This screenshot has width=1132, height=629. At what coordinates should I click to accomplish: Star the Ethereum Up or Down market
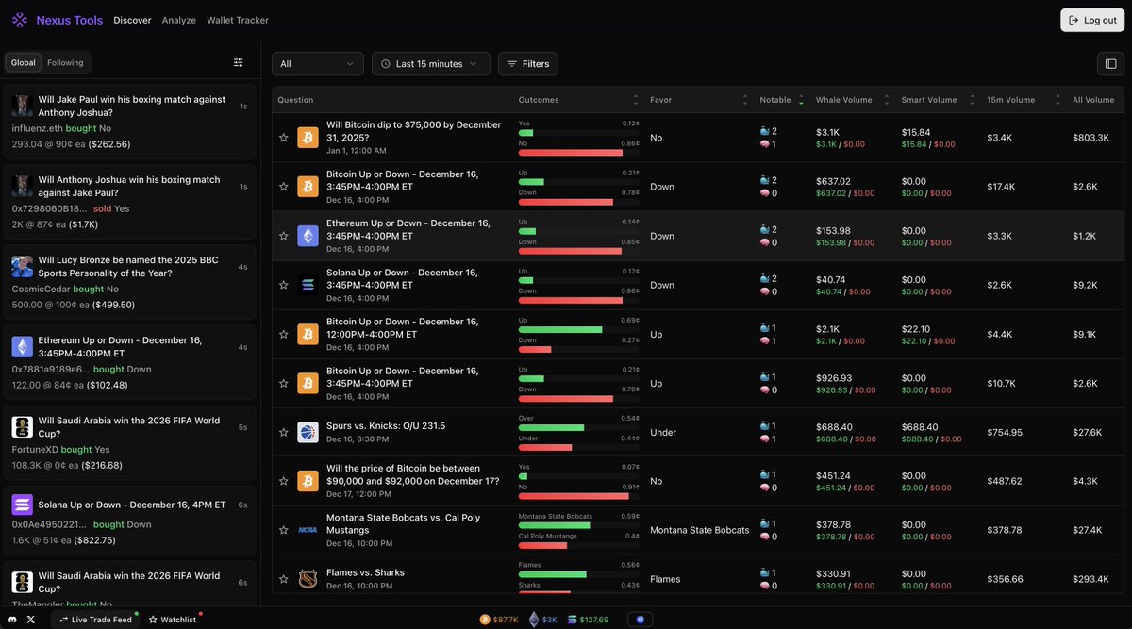coord(283,236)
